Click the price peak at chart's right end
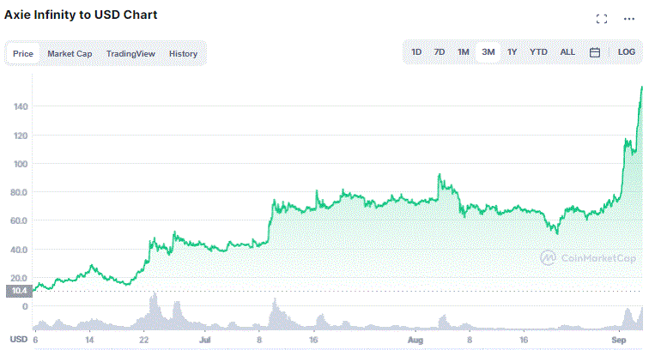655x350 pixels. (641, 87)
